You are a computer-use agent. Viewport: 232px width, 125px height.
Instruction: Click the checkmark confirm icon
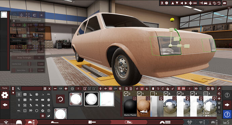pos(172,88)
